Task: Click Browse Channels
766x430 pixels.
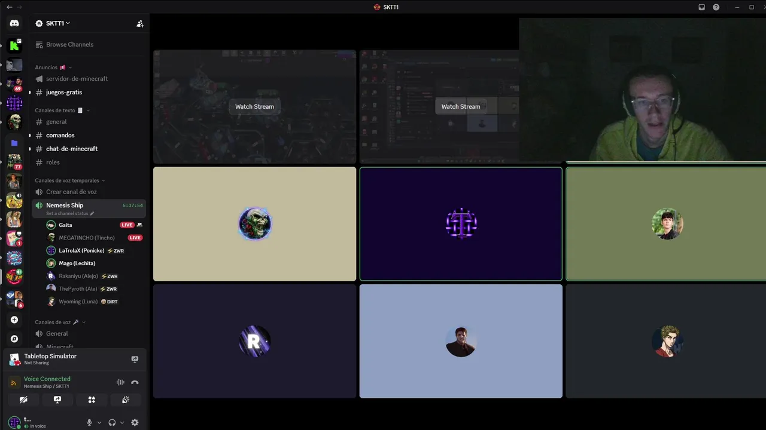Action: coord(89,45)
